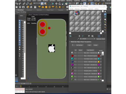Click the Unlink Selection icon

pos(27,4)
